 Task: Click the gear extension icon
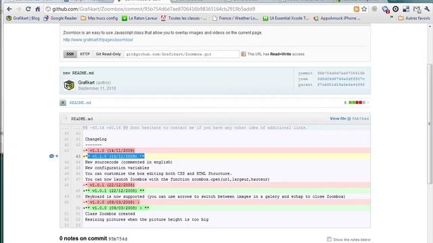pos(374,9)
